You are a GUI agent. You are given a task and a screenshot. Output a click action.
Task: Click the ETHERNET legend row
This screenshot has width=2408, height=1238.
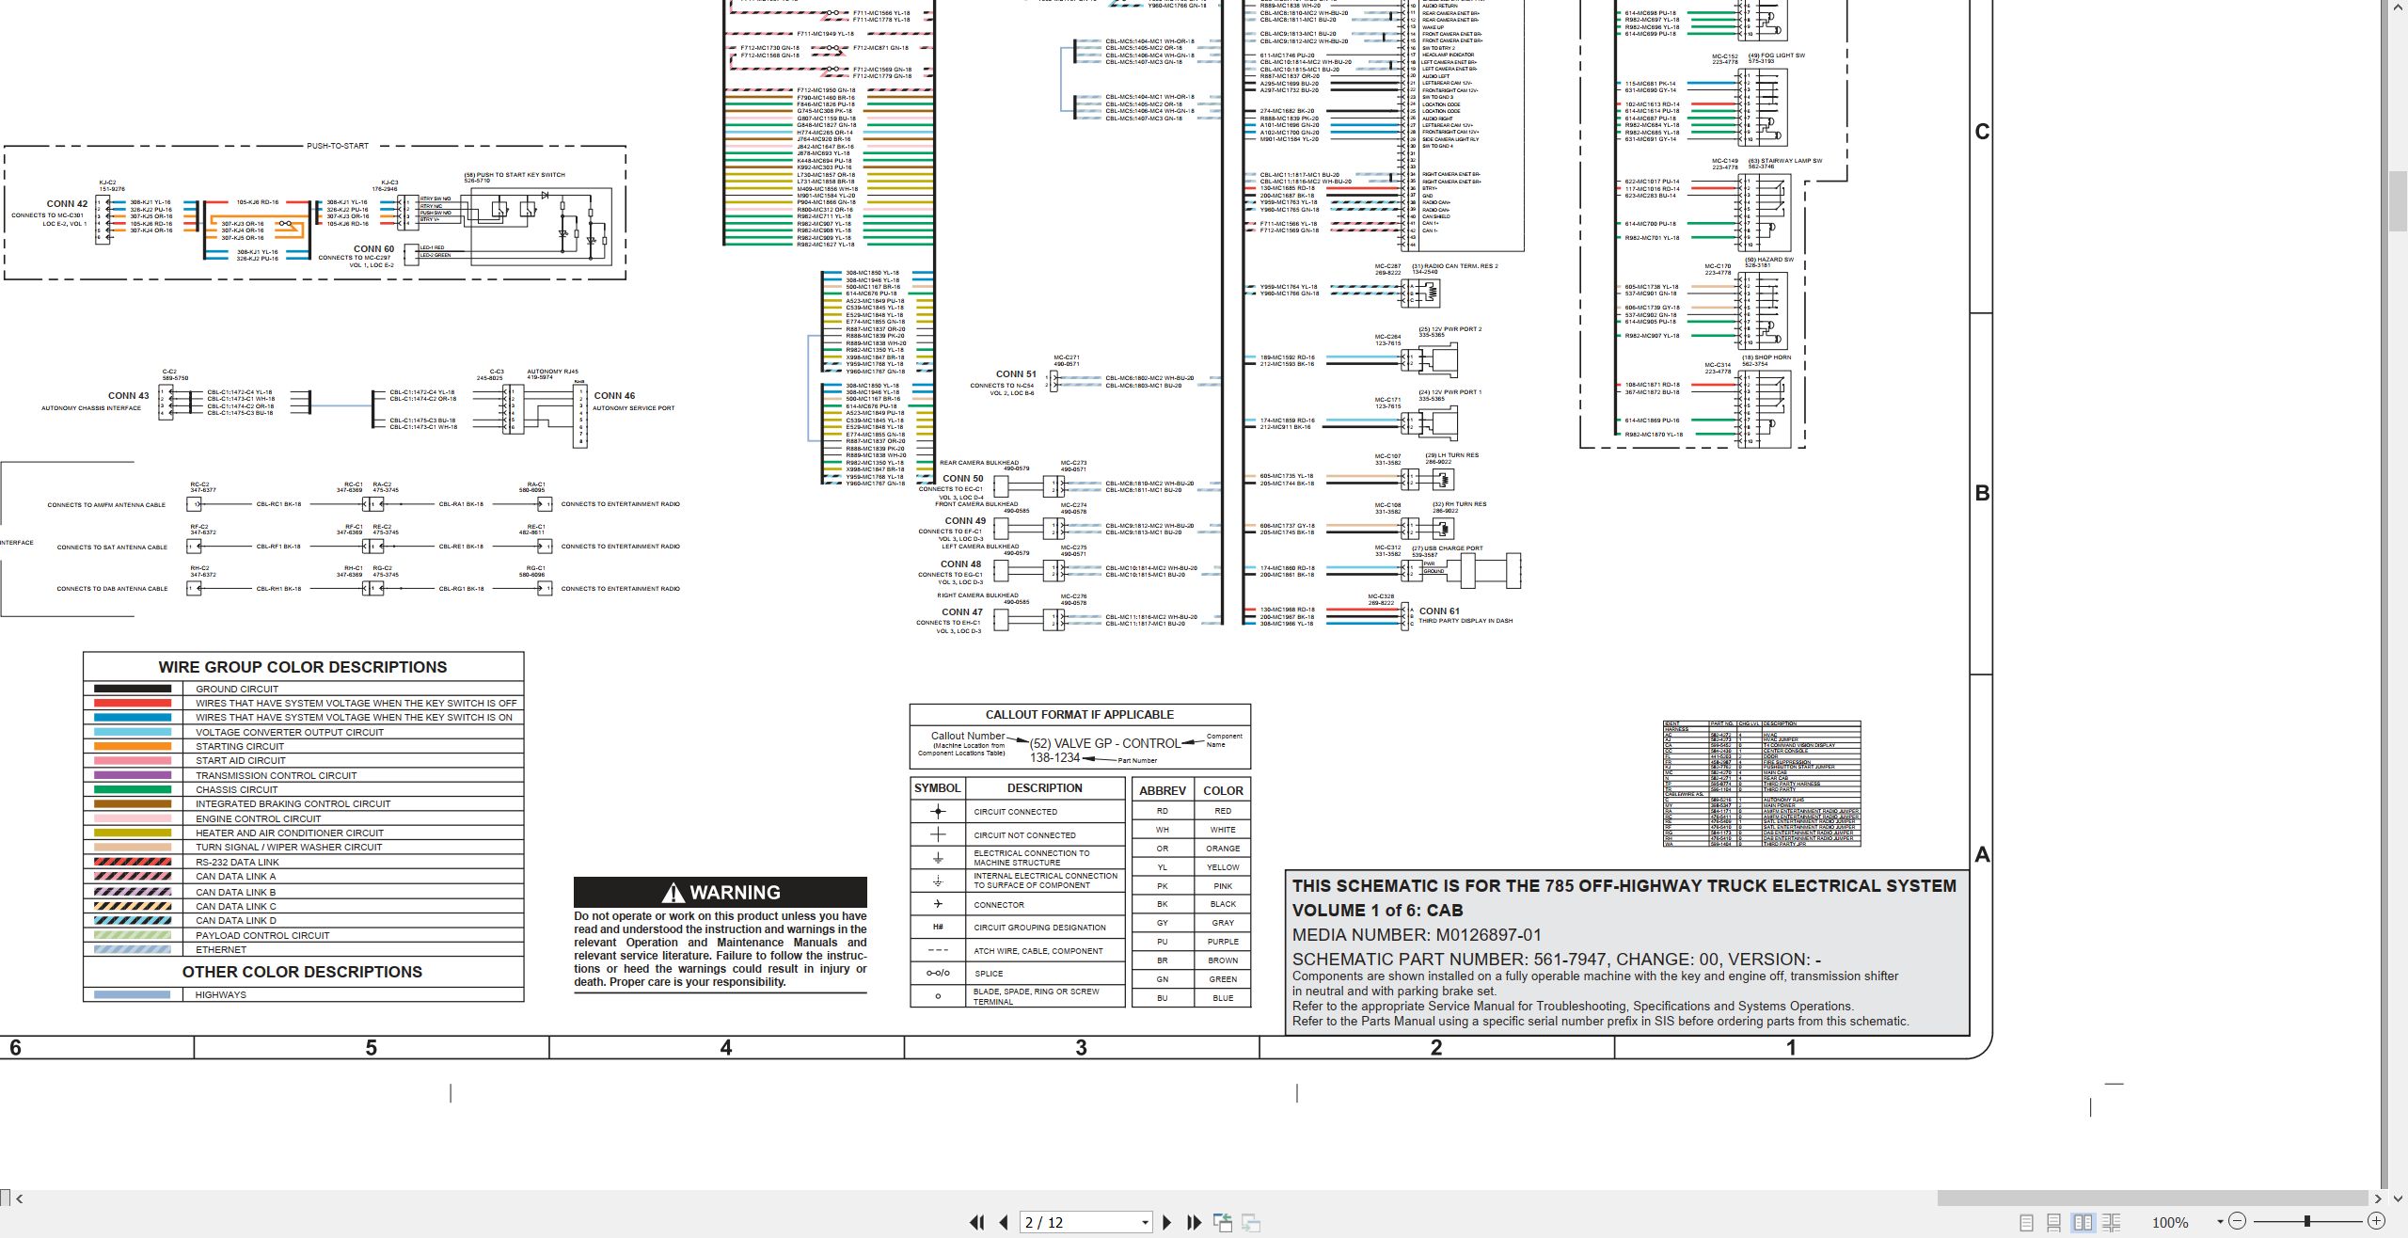pyautogui.click(x=303, y=949)
